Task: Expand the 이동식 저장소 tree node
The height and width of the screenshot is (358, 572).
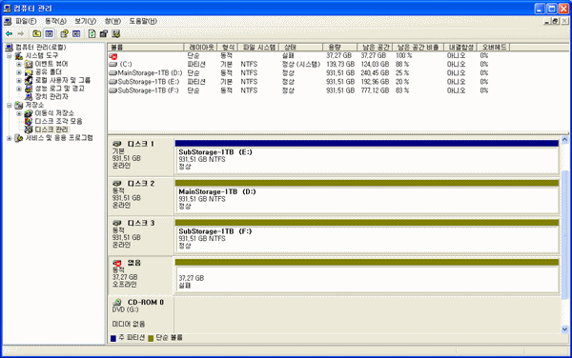Action: [x=19, y=113]
